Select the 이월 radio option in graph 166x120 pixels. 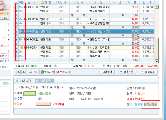(15, 93)
